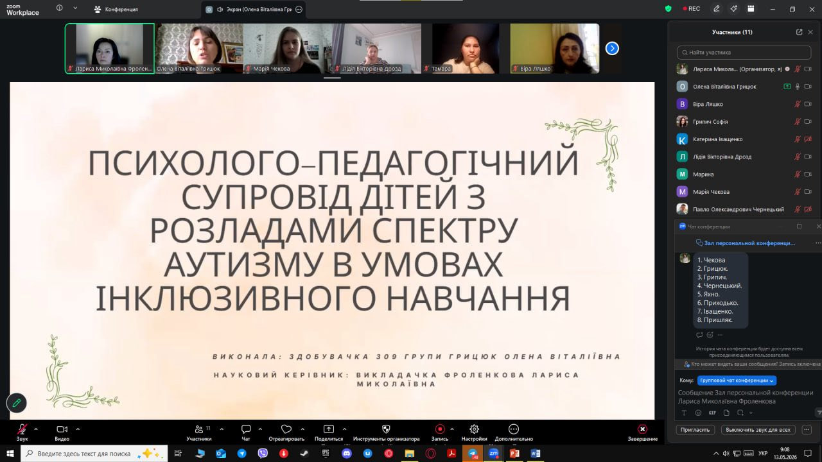Click the Windows taskbar search box
822x462 pixels.
pyautogui.click(x=94, y=453)
